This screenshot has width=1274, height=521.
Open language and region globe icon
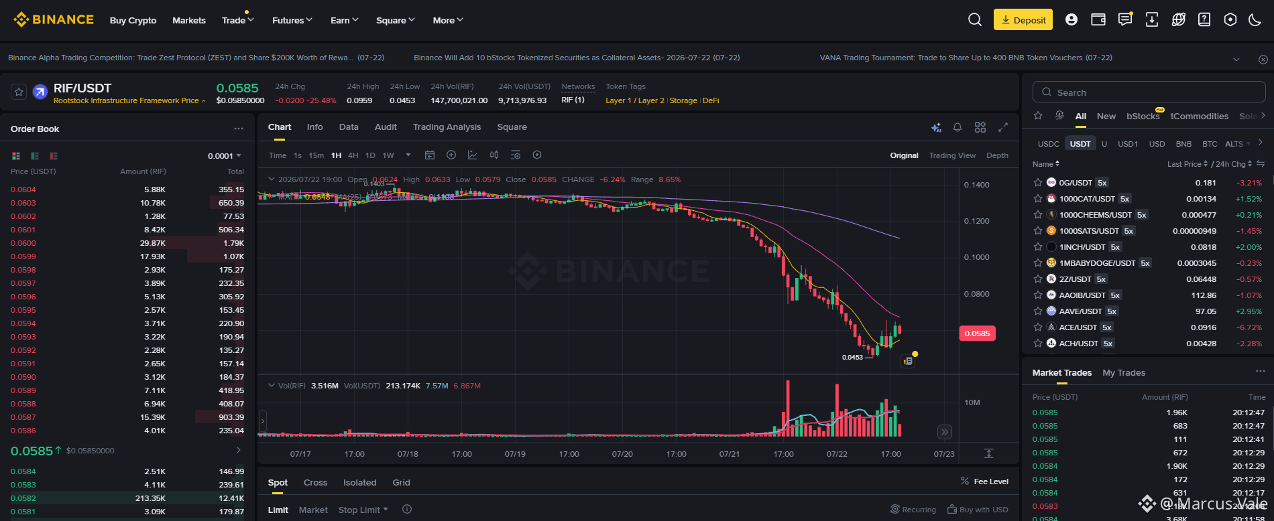(1178, 19)
